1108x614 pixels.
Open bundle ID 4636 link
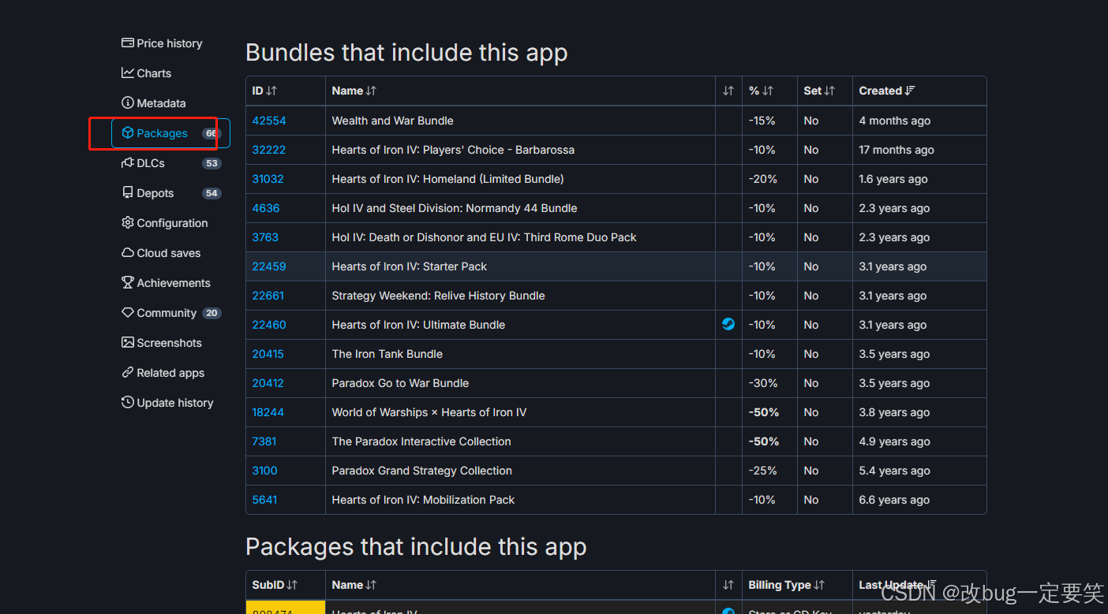point(266,208)
